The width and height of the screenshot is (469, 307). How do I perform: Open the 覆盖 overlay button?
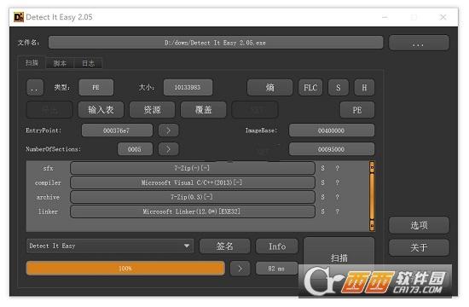pos(204,110)
